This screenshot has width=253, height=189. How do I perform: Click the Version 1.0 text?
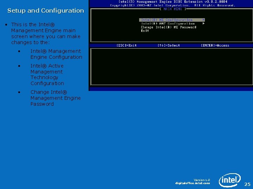(202, 180)
